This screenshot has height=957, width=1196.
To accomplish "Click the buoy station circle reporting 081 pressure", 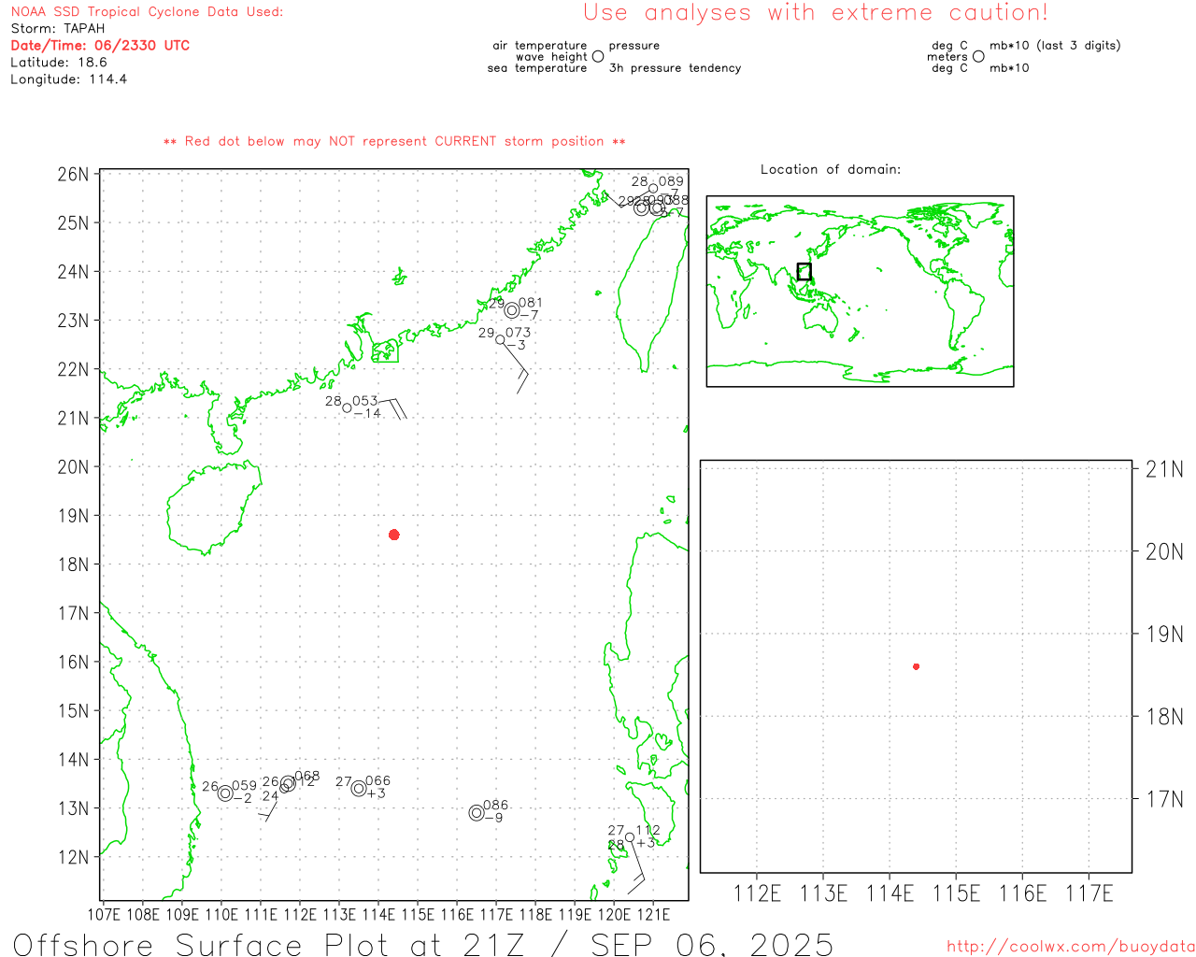I will [x=512, y=310].
